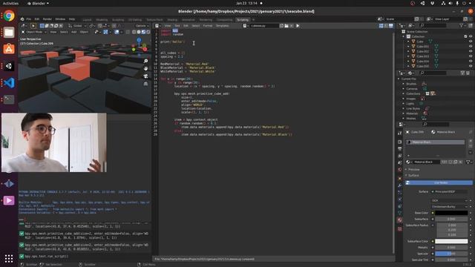
Task: Open the Object Data properties tab
Action: point(400,213)
